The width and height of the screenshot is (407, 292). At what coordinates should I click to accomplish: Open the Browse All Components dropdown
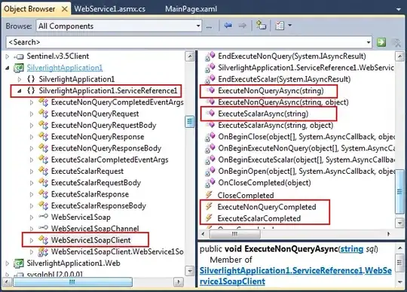[198, 26]
